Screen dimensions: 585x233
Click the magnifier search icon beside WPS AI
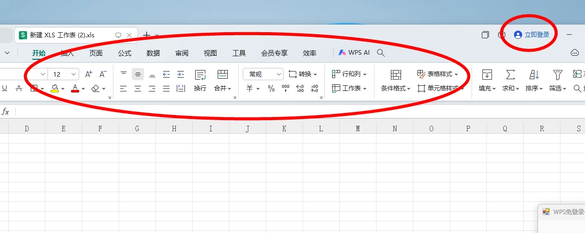pyautogui.click(x=381, y=53)
